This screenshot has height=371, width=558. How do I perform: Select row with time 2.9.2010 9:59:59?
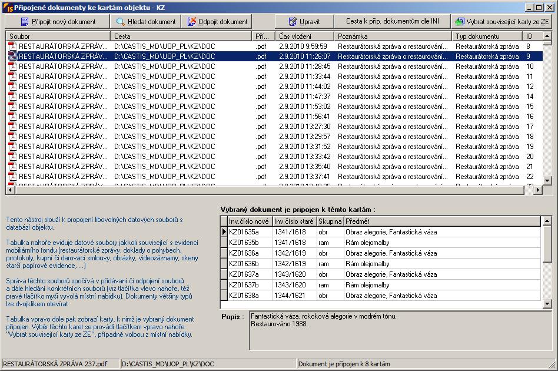tap(274, 47)
